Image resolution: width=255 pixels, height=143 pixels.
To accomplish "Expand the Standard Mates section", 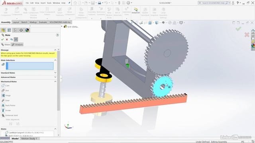I will click(x=55, y=73).
